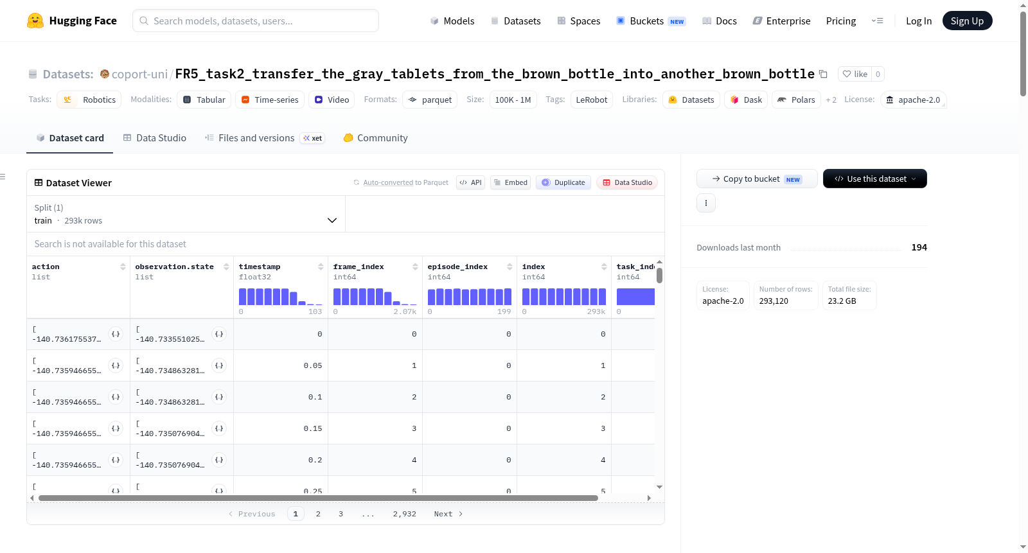
Task: Expand observation.state JSON in the timestamp 0.15 row
Action: click(x=219, y=428)
